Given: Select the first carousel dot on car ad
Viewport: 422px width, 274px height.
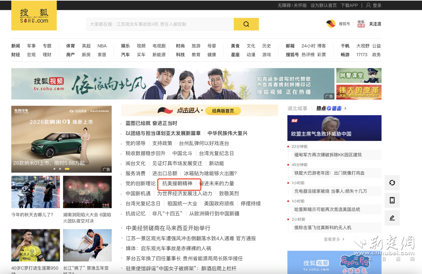Looking at the screenshot, I should (x=54, y=169).
